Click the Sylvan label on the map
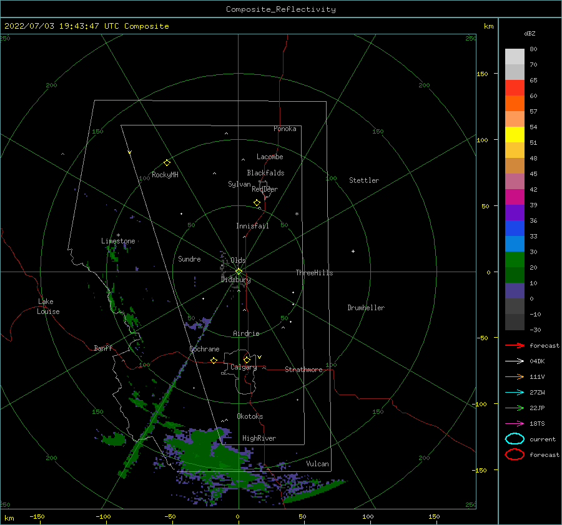Screen dimensions: 562x525 click(239, 184)
